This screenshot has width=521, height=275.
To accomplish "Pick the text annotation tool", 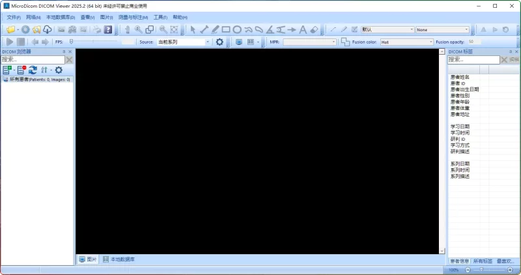I will pyautogui.click(x=303, y=29).
